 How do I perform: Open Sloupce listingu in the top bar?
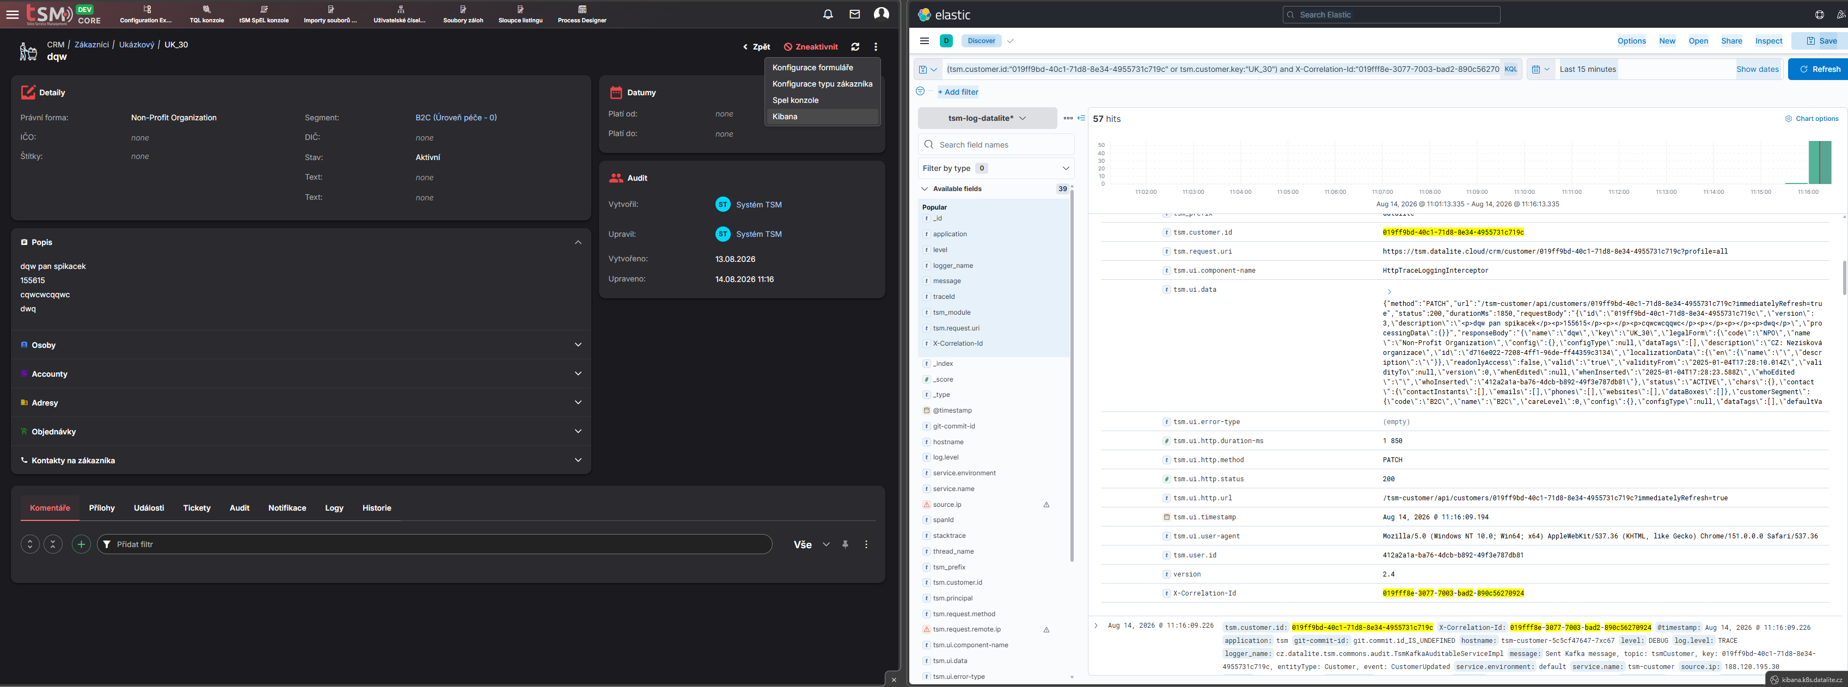tap(521, 14)
